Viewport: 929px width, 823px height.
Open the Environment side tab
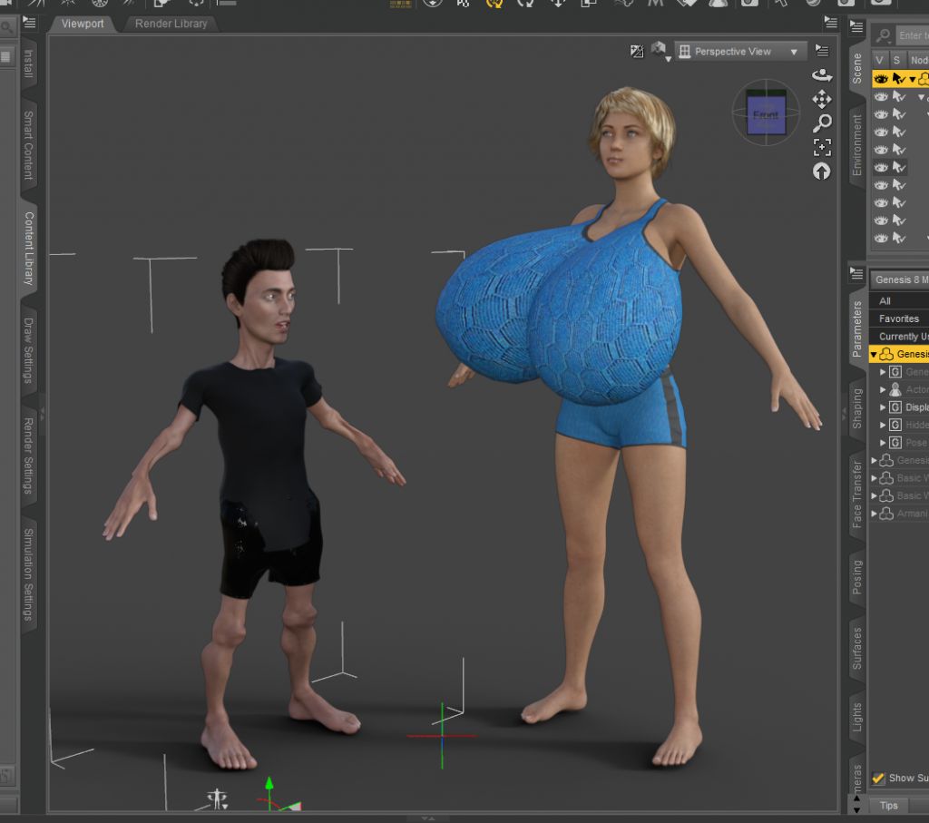point(857,145)
